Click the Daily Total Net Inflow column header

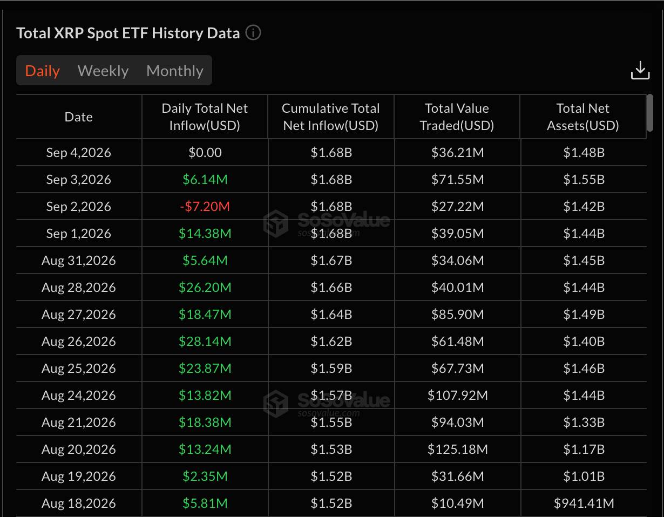(205, 117)
